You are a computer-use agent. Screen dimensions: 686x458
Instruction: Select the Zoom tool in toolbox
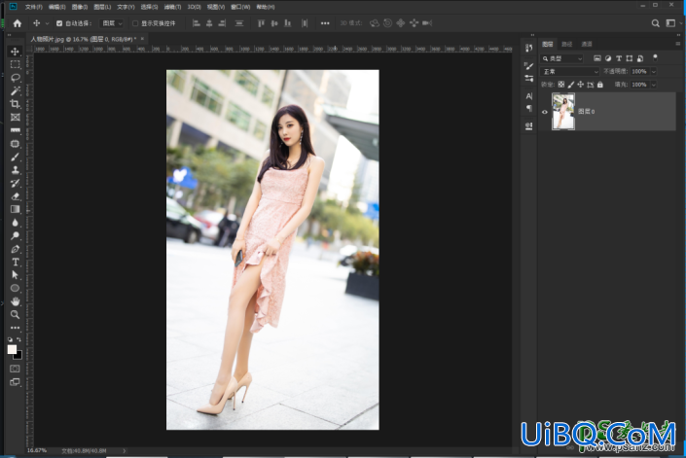[15, 314]
